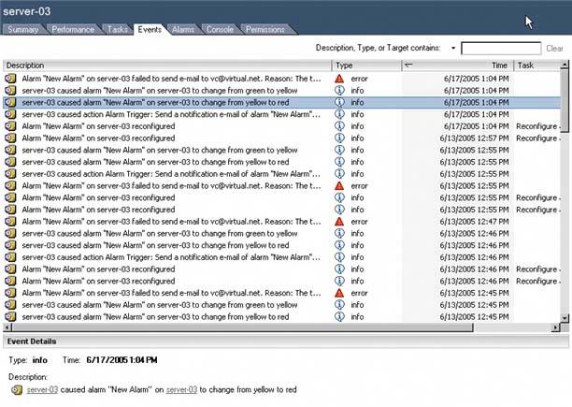Click the vertical scrollbar's down arrow
572x407 pixels.
[565, 317]
